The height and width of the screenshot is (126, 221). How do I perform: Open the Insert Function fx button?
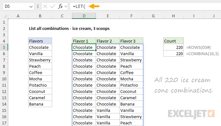click(x=60, y=6)
